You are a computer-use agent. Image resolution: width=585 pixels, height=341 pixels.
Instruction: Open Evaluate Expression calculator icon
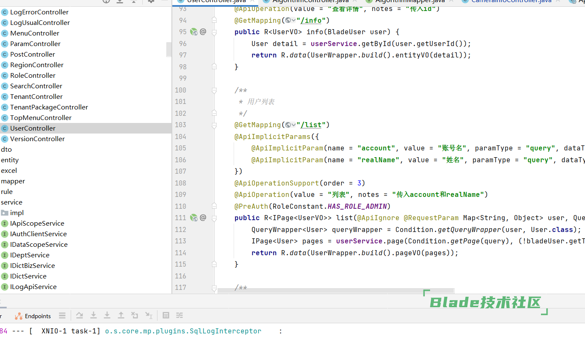[166, 315]
